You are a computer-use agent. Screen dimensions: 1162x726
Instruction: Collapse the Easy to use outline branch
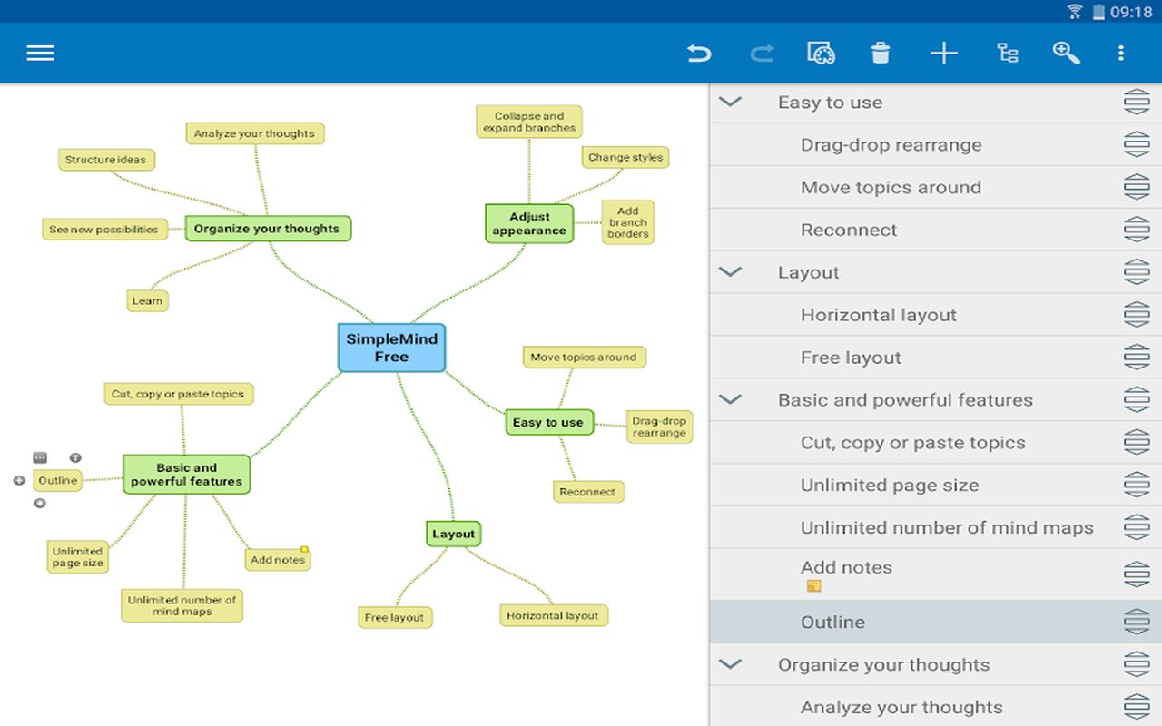730,103
